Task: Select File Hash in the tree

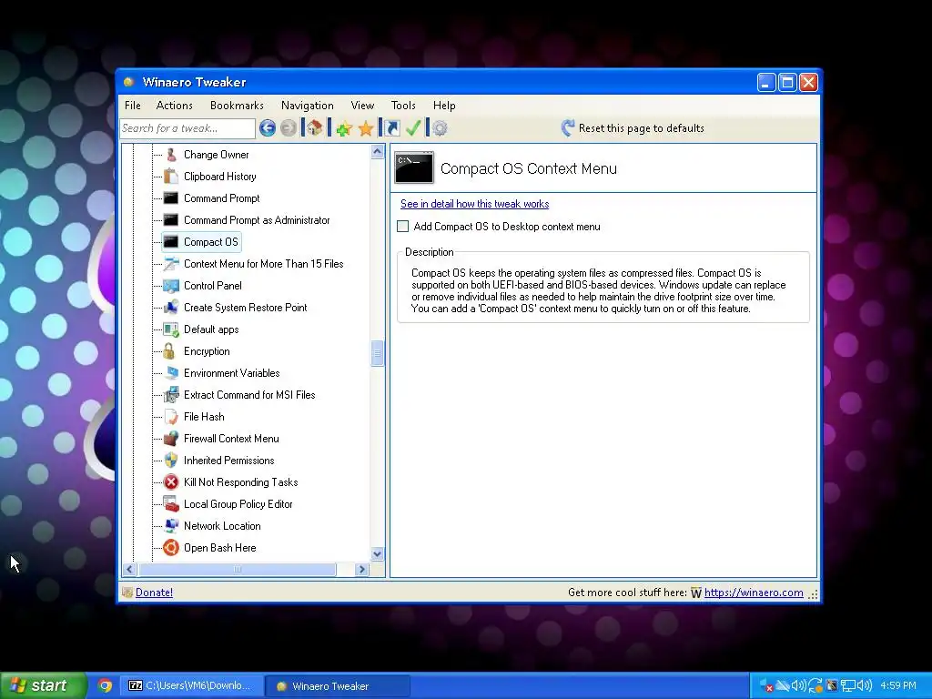Action: (204, 417)
